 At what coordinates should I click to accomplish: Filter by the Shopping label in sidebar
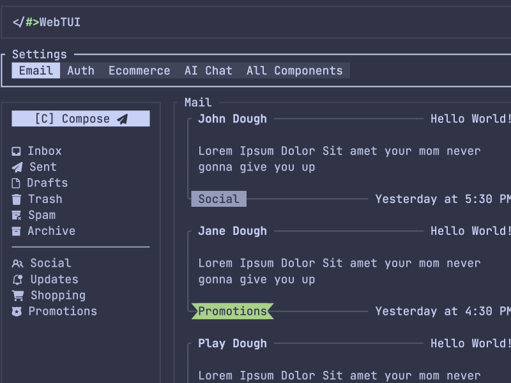[58, 296]
